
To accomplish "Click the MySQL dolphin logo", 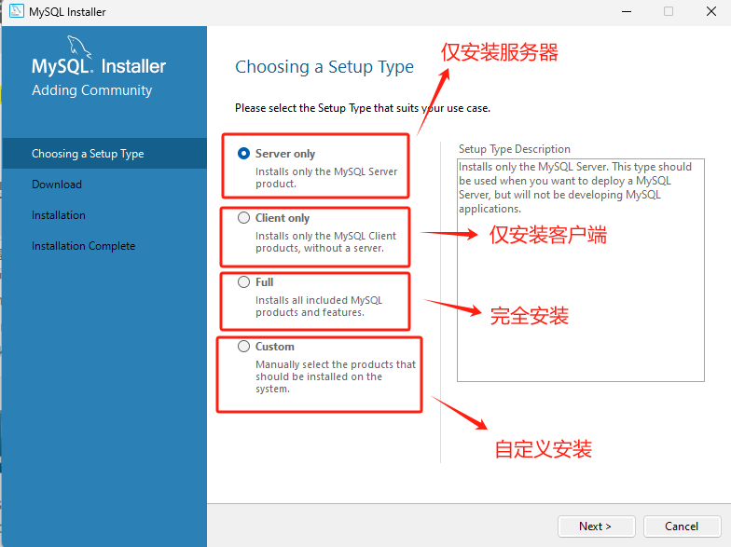I will [x=79, y=47].
